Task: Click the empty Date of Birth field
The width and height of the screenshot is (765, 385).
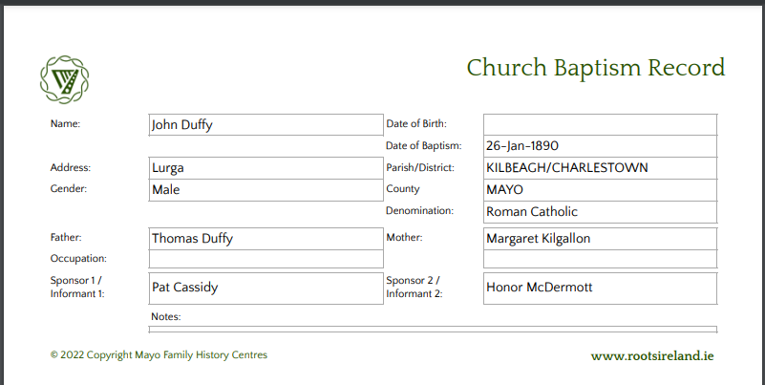Action: point(600,124)
